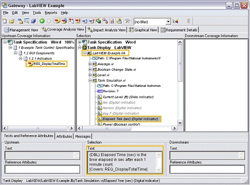Open the (no filter) dropdown
This screenshot has width=250, height=185.
pos(168,21)
